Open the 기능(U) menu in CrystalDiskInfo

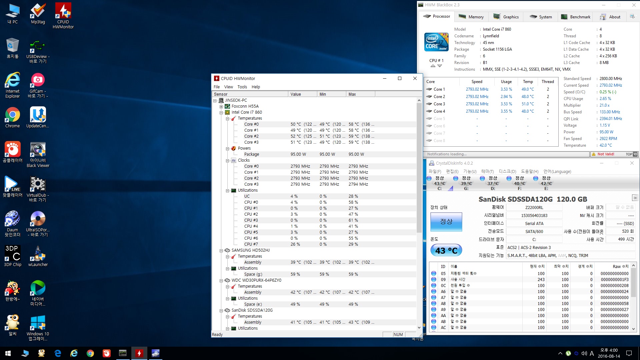(x=470, y=171)
